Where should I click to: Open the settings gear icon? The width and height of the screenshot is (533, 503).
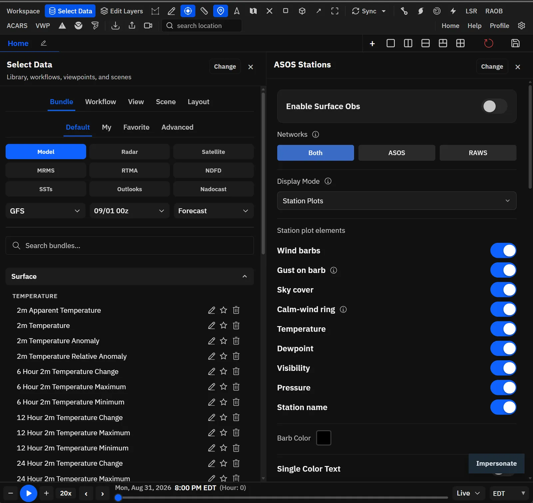(x=522, y=26)
